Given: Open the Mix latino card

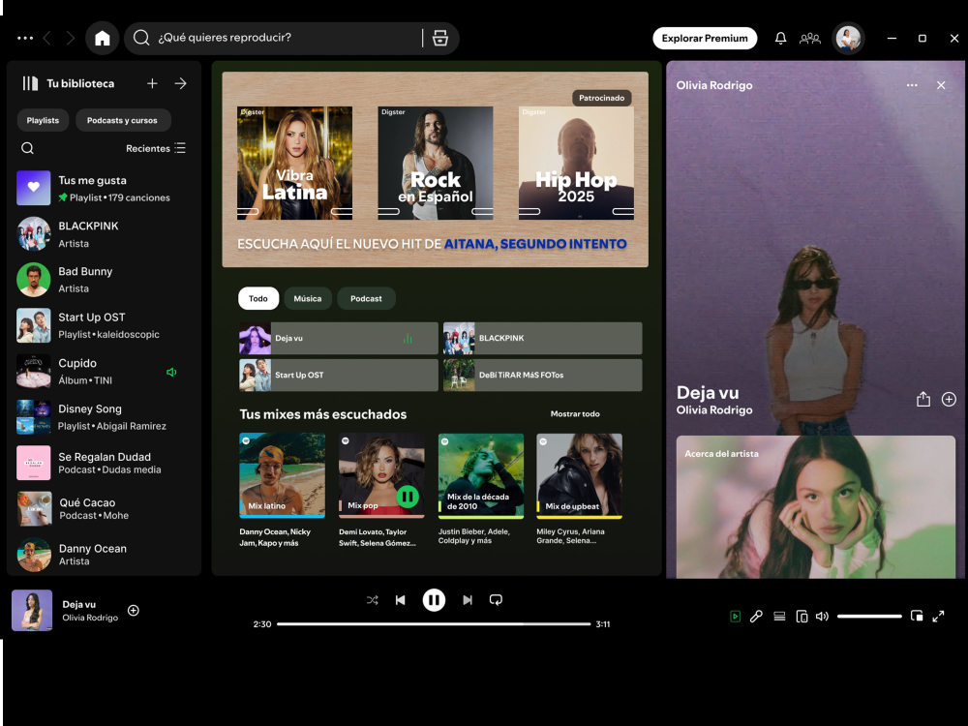Looking at the screenshot, I should 282,490.
